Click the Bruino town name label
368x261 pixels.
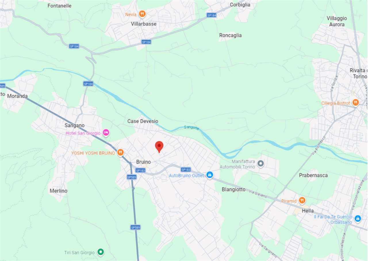coord(143,162)
